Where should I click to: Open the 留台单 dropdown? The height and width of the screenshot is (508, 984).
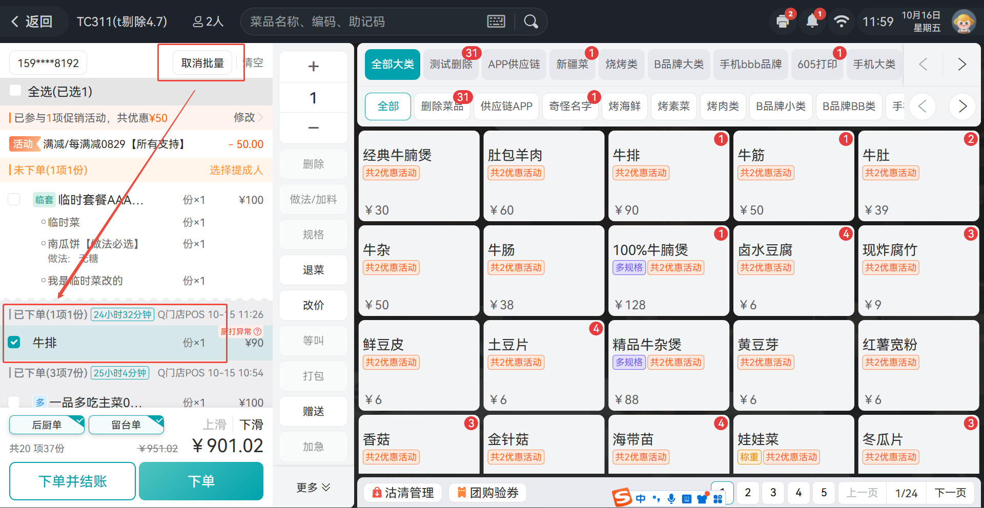pos(126,425)
